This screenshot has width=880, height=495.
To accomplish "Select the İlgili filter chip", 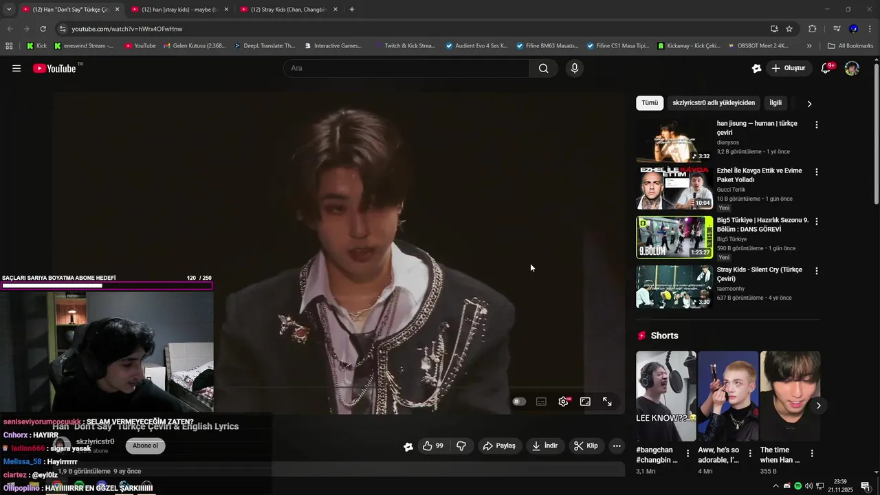I will (775, 103).
